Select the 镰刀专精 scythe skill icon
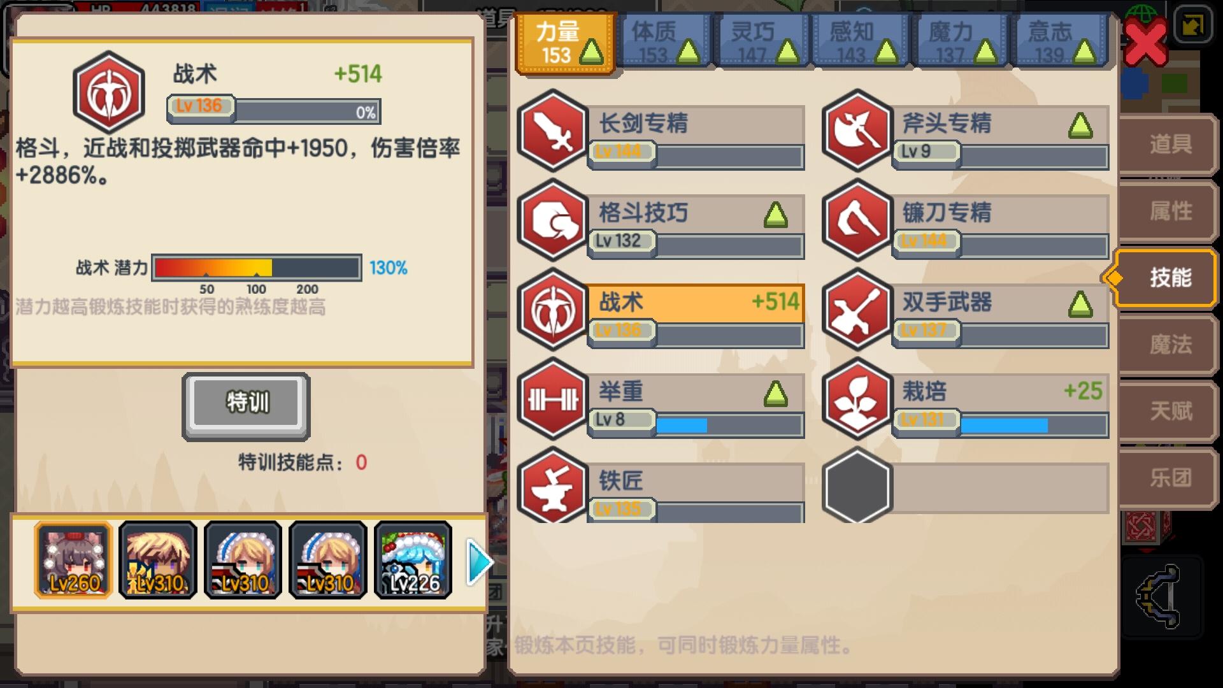Viewport: 1223px width, 688px height. (x=857, y=220)
